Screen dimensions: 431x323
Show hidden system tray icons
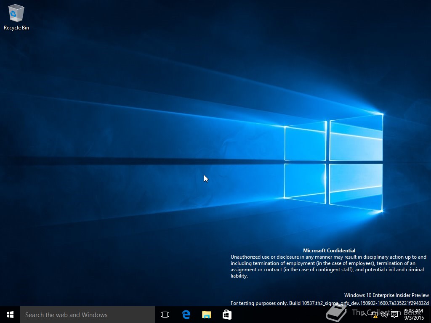(364, 315)
